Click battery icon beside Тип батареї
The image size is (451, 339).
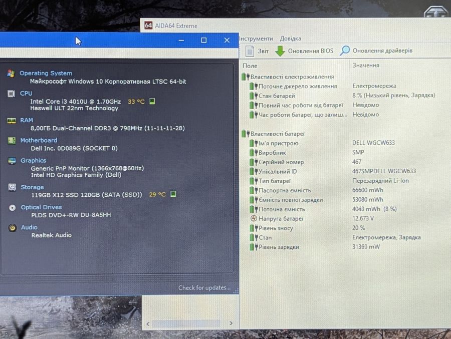pos(254,181)
